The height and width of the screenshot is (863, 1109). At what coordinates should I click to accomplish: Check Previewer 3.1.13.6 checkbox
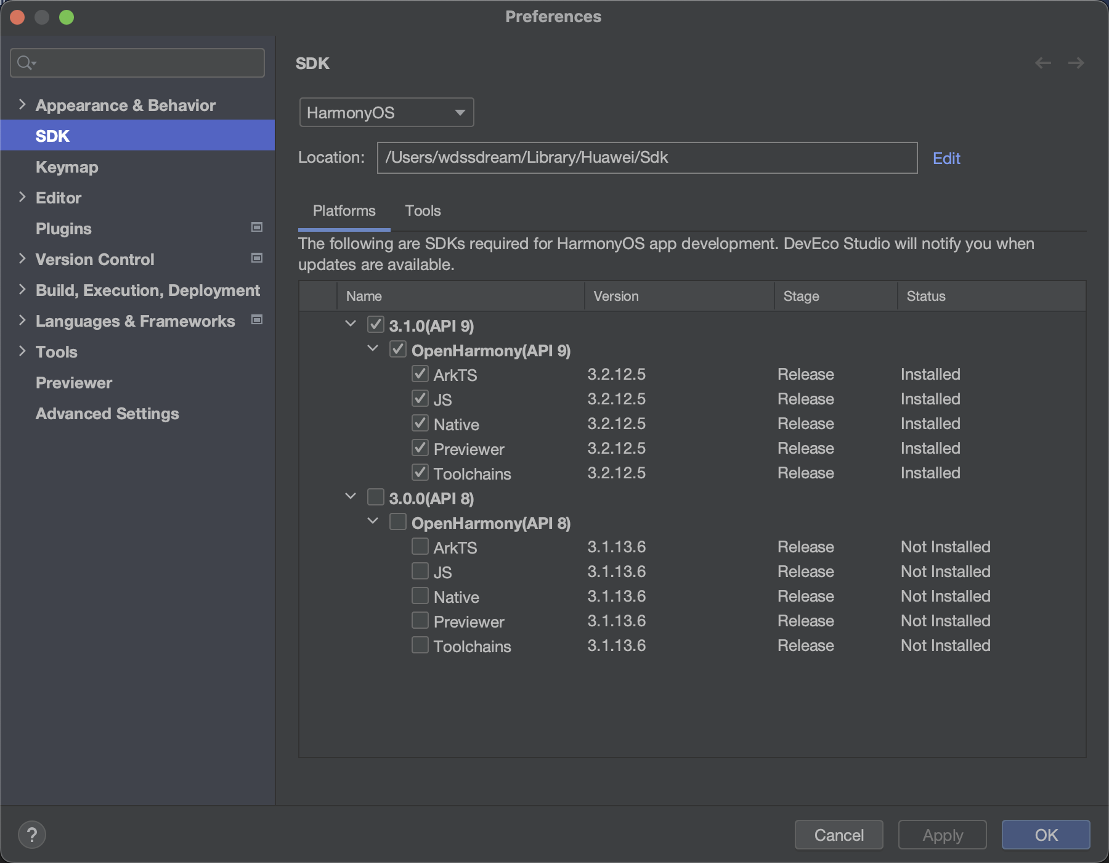420,620
